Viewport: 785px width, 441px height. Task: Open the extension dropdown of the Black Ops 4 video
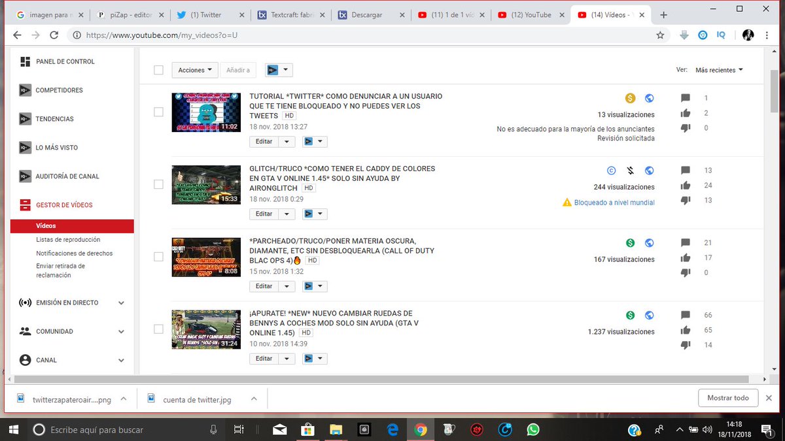315,286
